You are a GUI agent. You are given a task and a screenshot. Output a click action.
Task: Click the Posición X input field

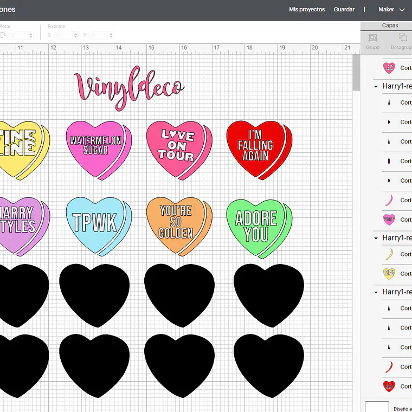click(x=63, y=35)
